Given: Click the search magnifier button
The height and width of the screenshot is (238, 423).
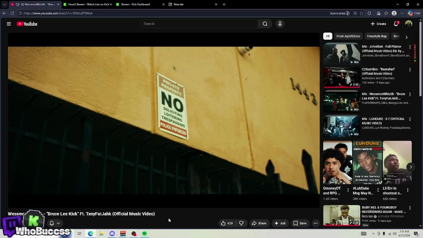Looking at the screenshot, I should coord(265,24).
